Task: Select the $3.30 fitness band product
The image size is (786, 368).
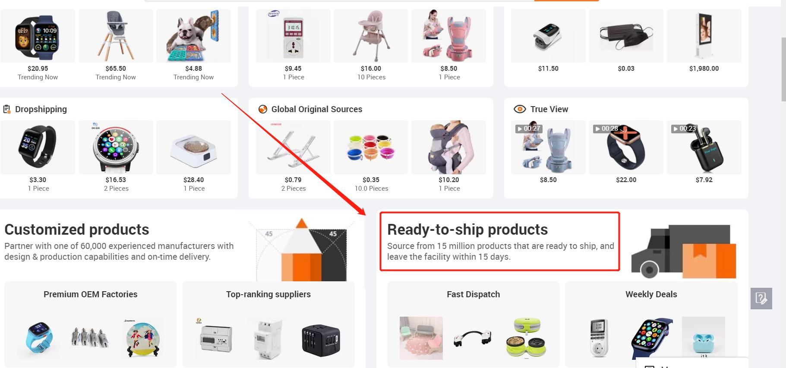Action: tap(38, 156)
